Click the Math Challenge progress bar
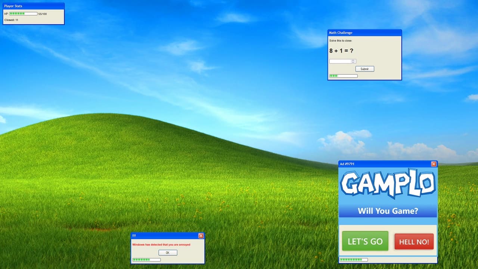The height and width of the screenshot is (269, 478). (x=343, y=75)
